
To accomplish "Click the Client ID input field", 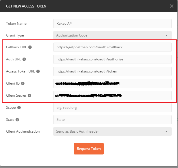I will click(x=112, y=83).
